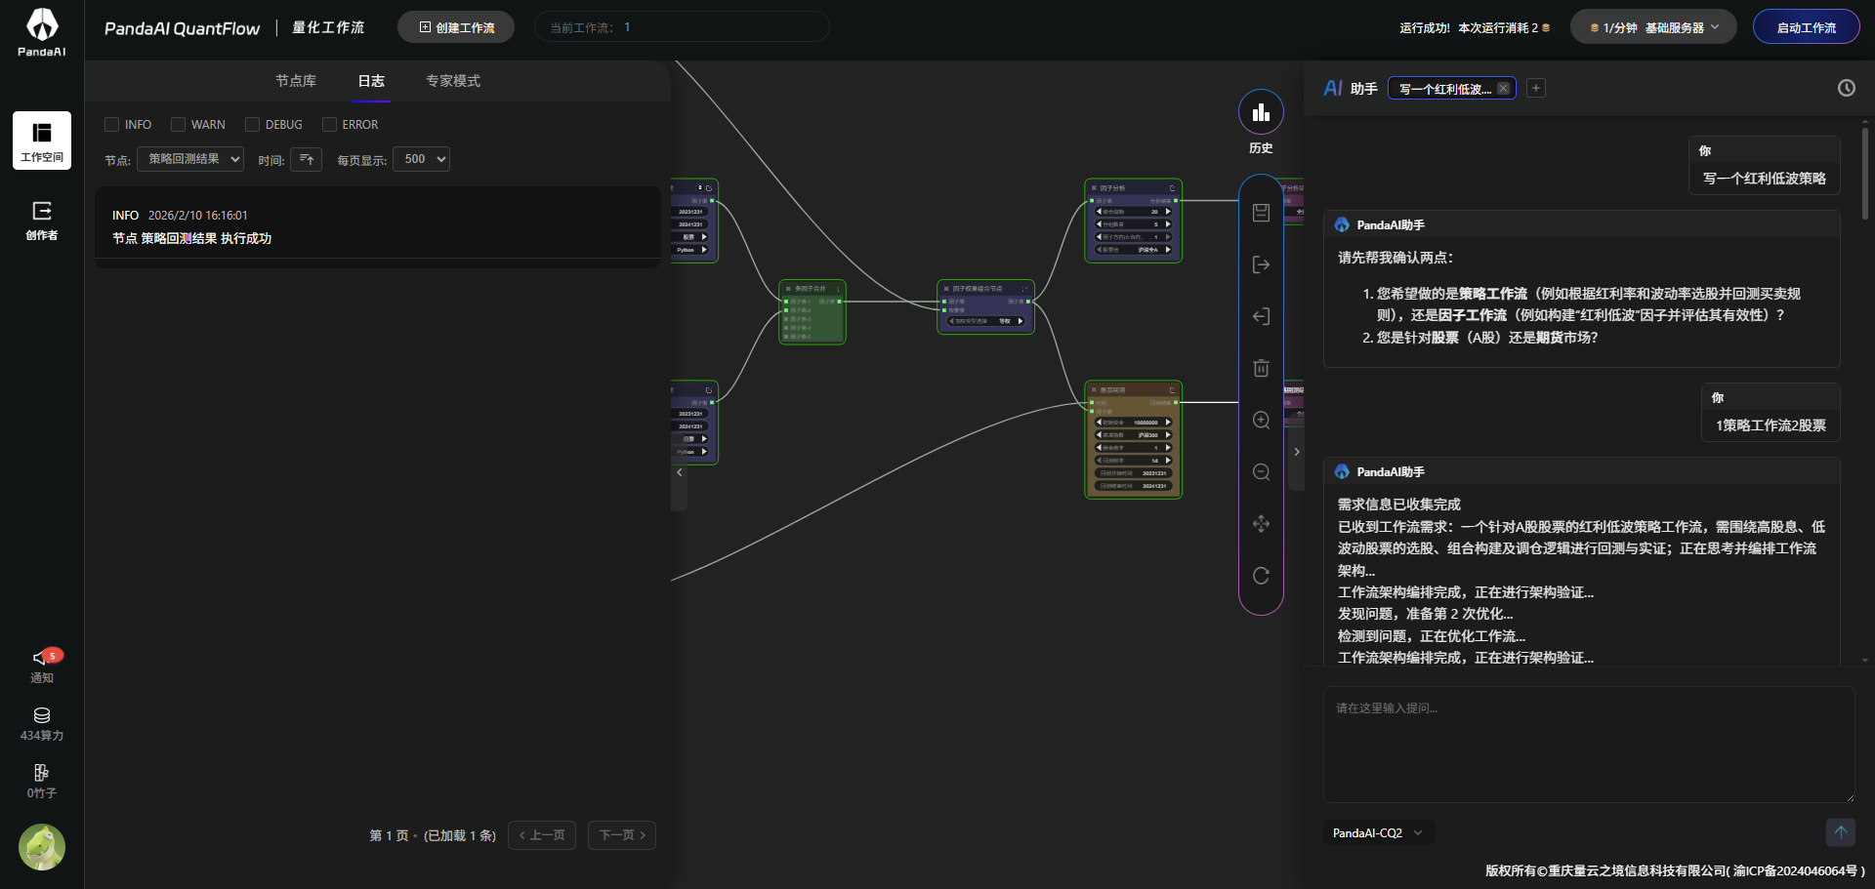Open the user avatar profile
Viewport: 1875px width, 889px height.
point(42,847)
